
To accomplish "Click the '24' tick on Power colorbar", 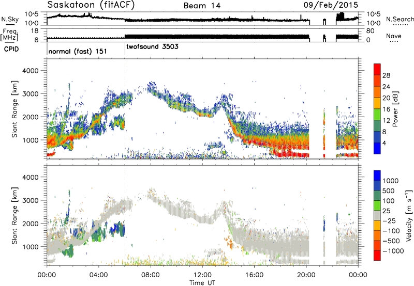I will pos(386,87).
